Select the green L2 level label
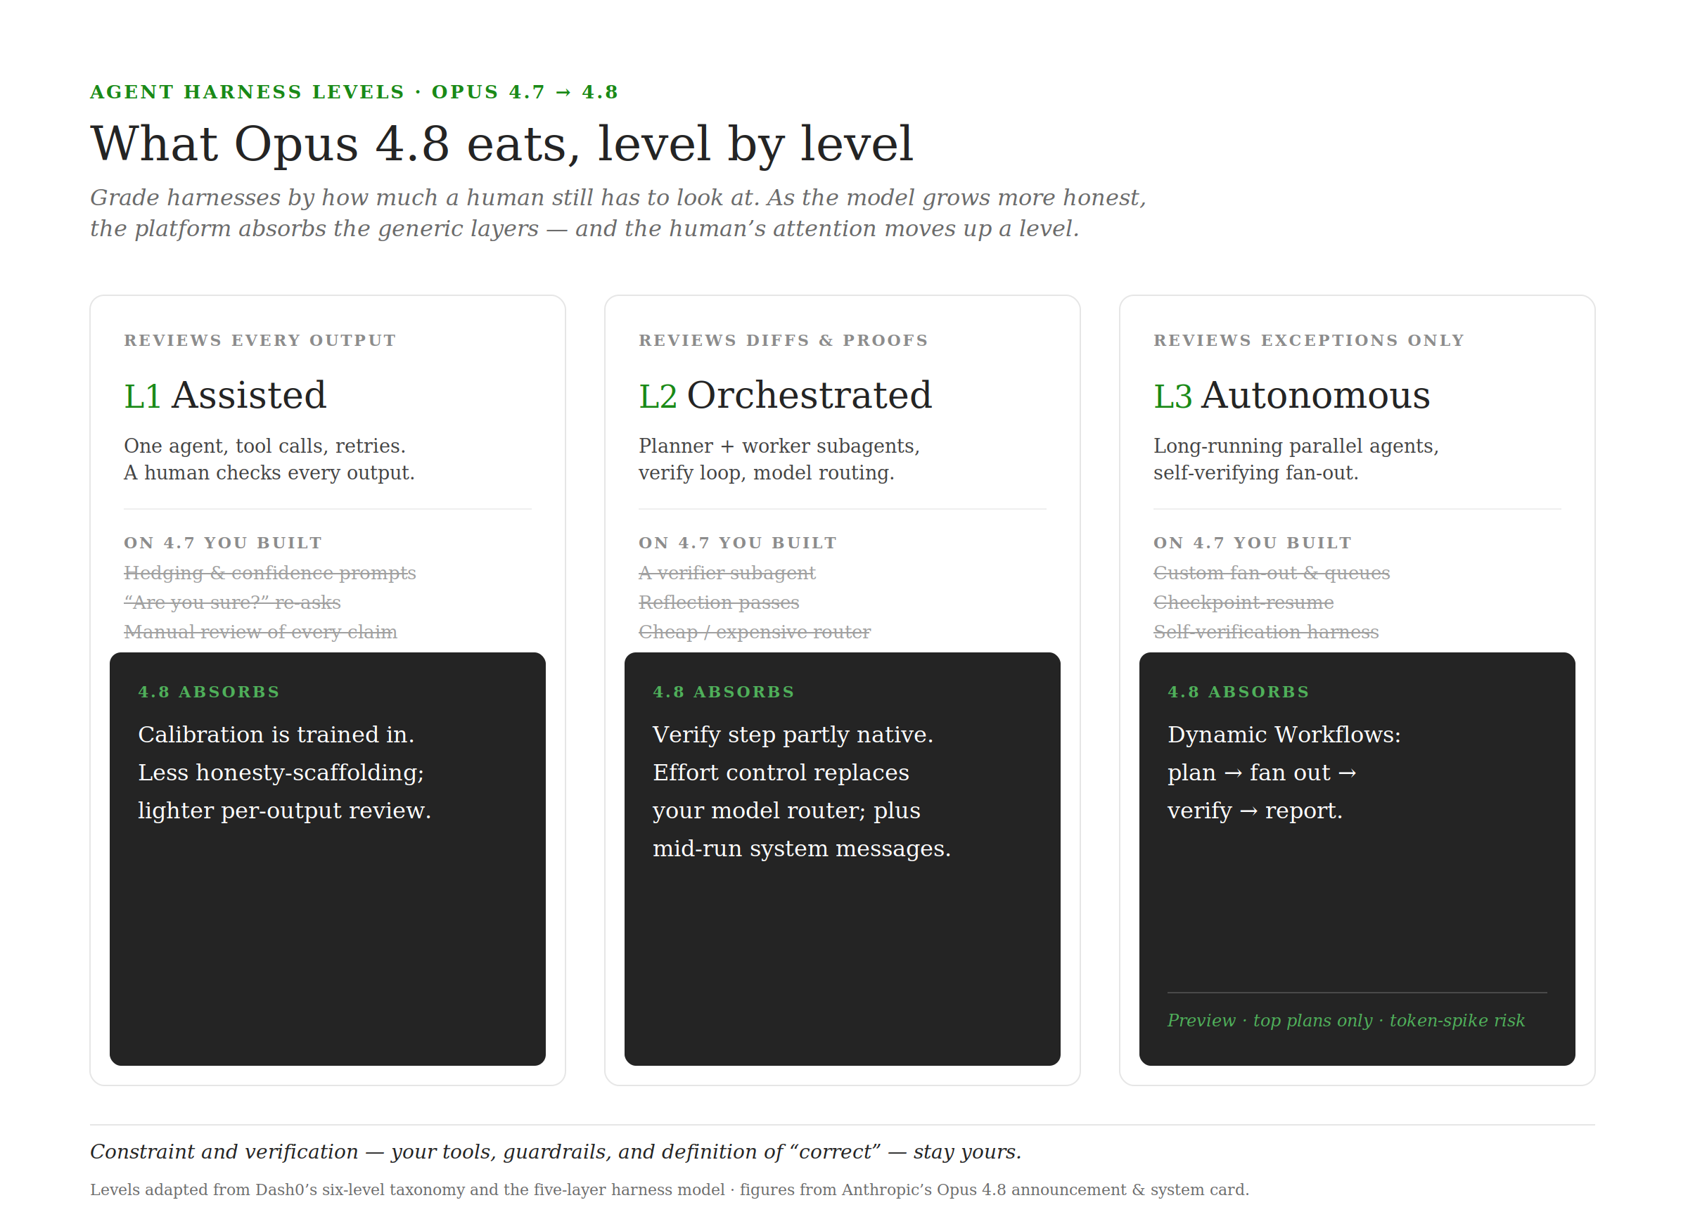The image size is (1688, 1212). pos(657,396)
